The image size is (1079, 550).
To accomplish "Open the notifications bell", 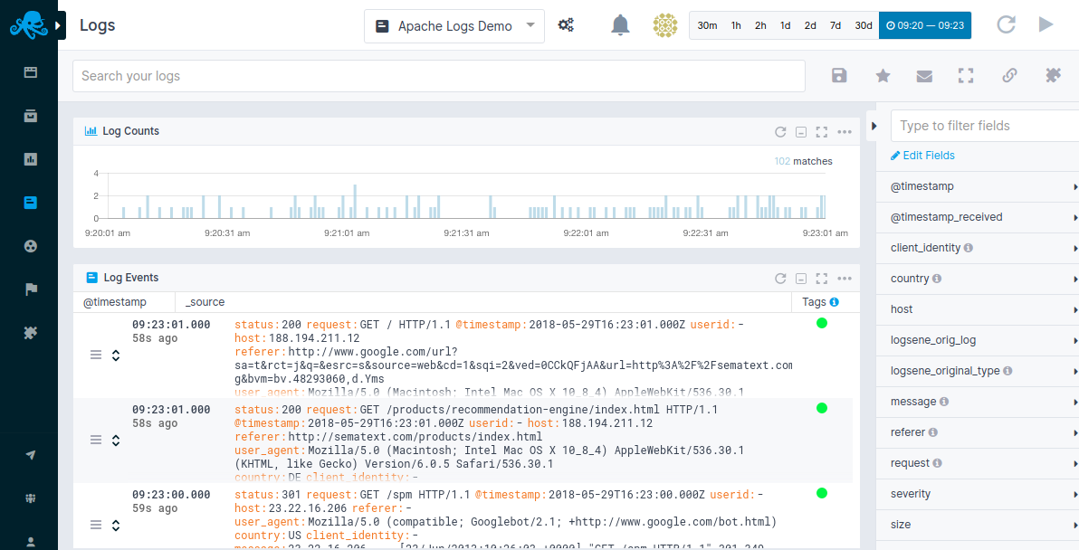I will pyautogui.click(x=620, y=25).
